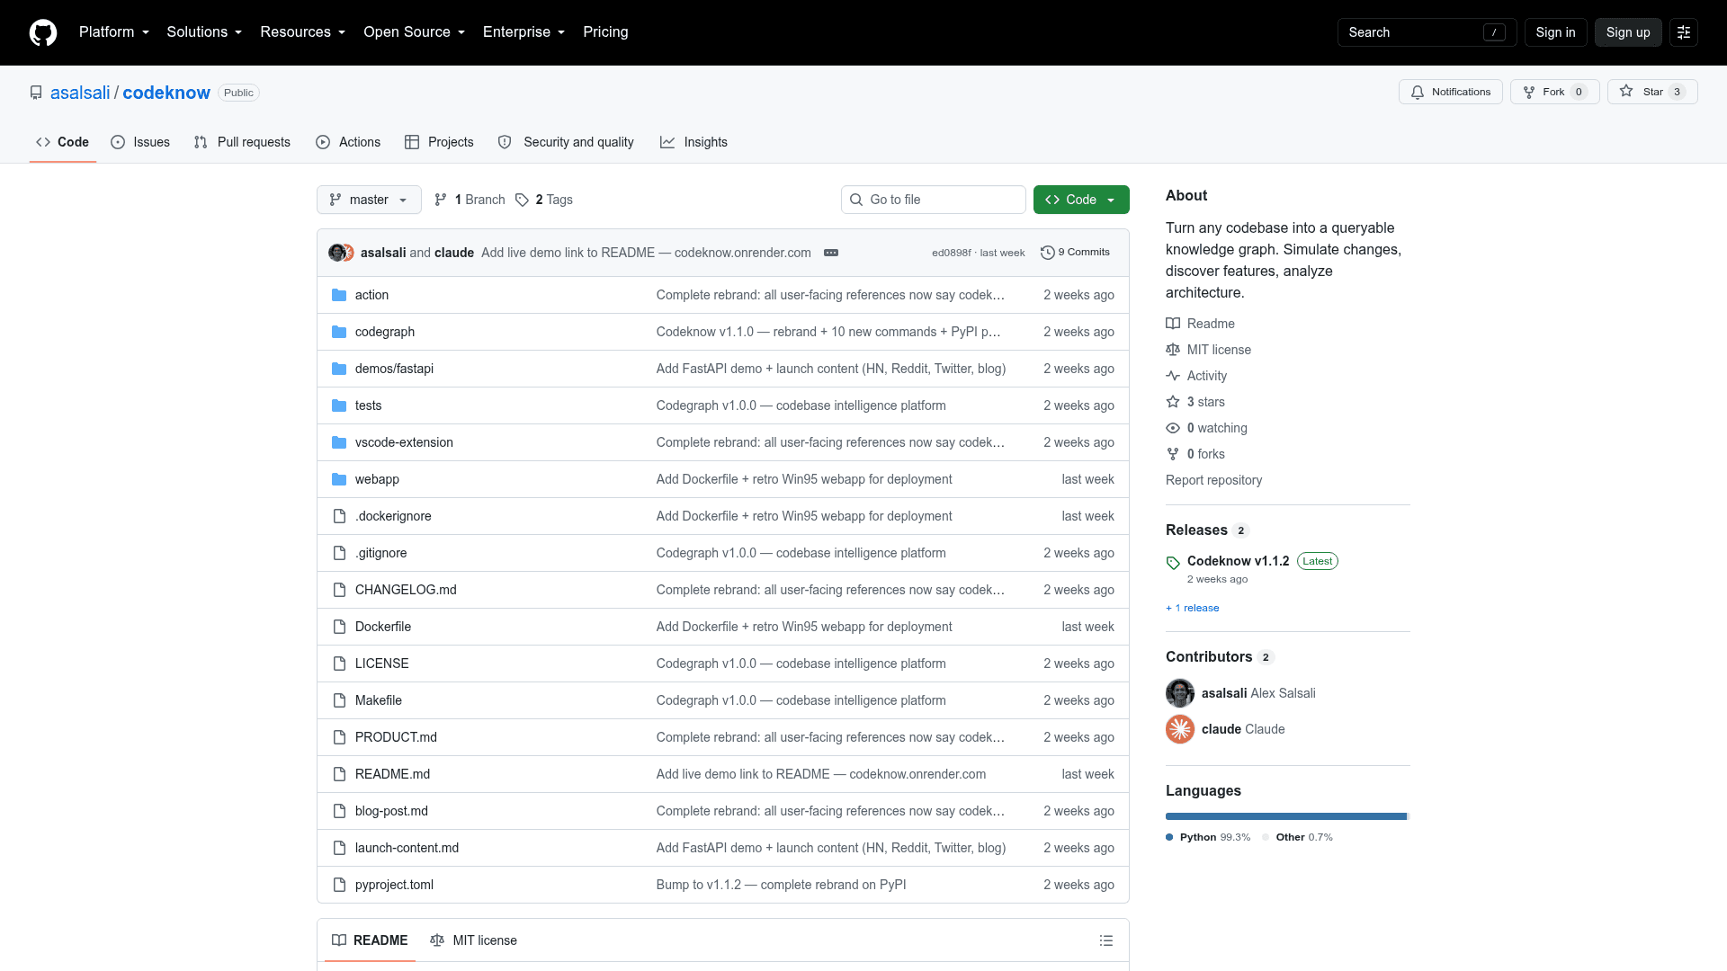Open the GitHub homepage logo
This screenshot has height=971, width=1727.
pos(43,32)
